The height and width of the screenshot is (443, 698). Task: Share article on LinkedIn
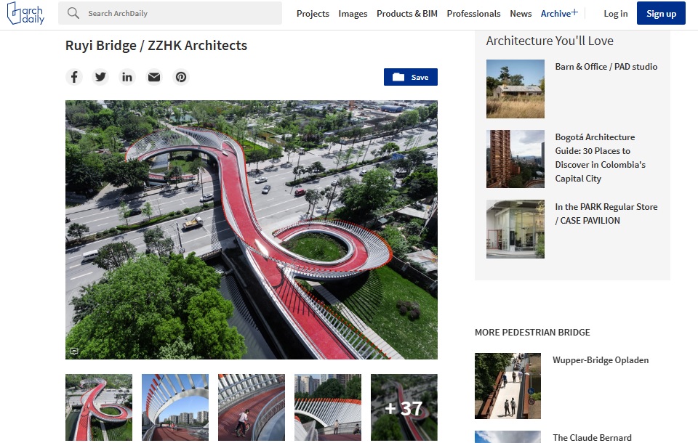tap(127, 77)
